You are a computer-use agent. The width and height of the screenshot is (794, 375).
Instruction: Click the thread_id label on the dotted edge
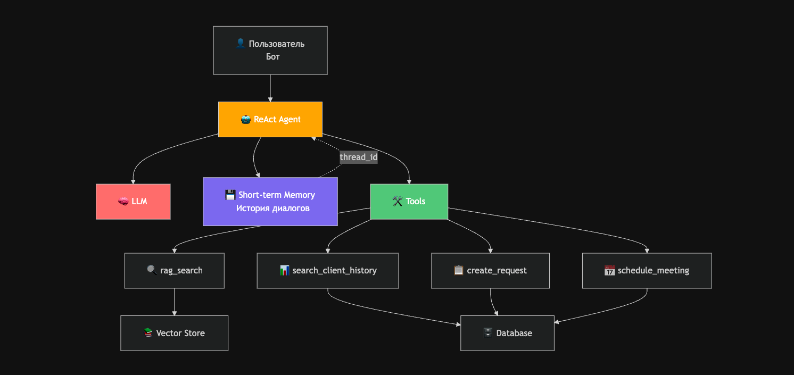click(358, 157)
